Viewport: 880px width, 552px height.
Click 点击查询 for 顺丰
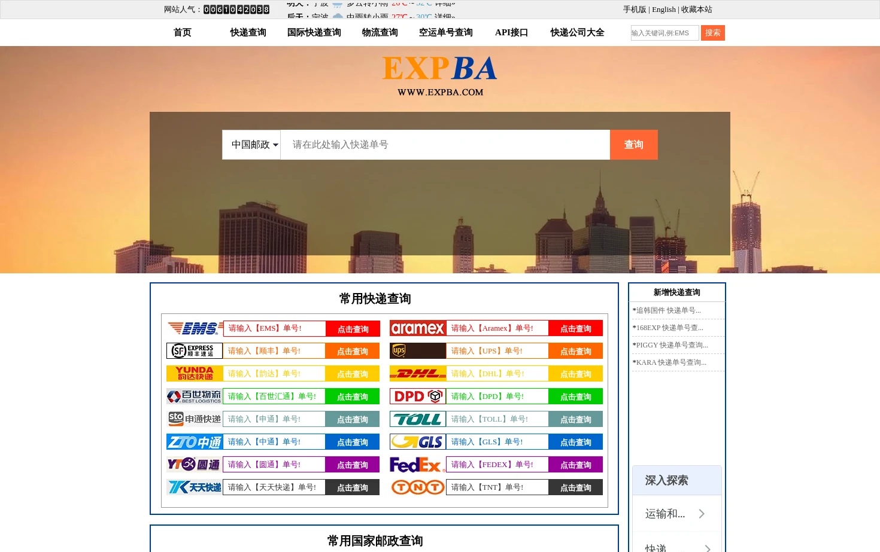pyautogui.click(x=352, y=351)
